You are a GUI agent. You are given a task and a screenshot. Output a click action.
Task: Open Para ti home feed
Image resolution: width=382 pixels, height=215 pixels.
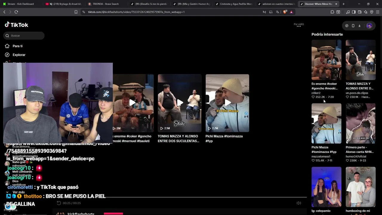17,46
